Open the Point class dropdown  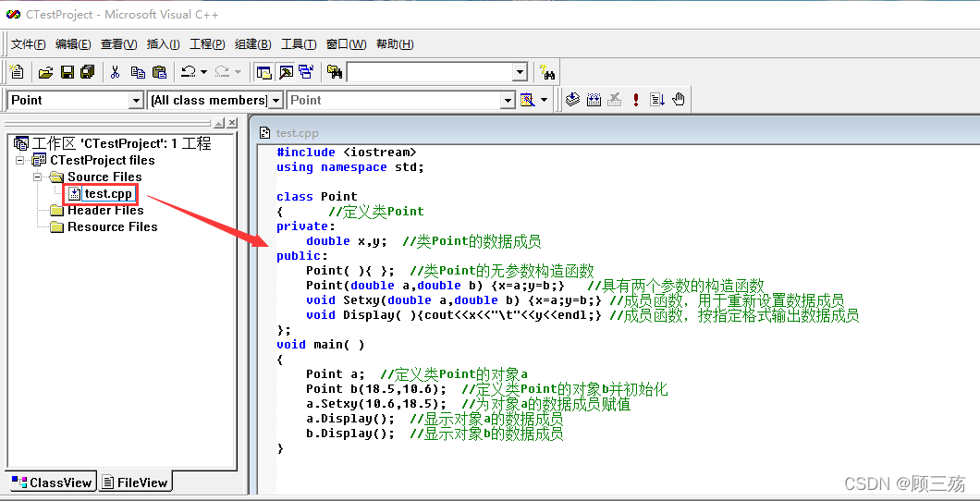coord(136,100)
